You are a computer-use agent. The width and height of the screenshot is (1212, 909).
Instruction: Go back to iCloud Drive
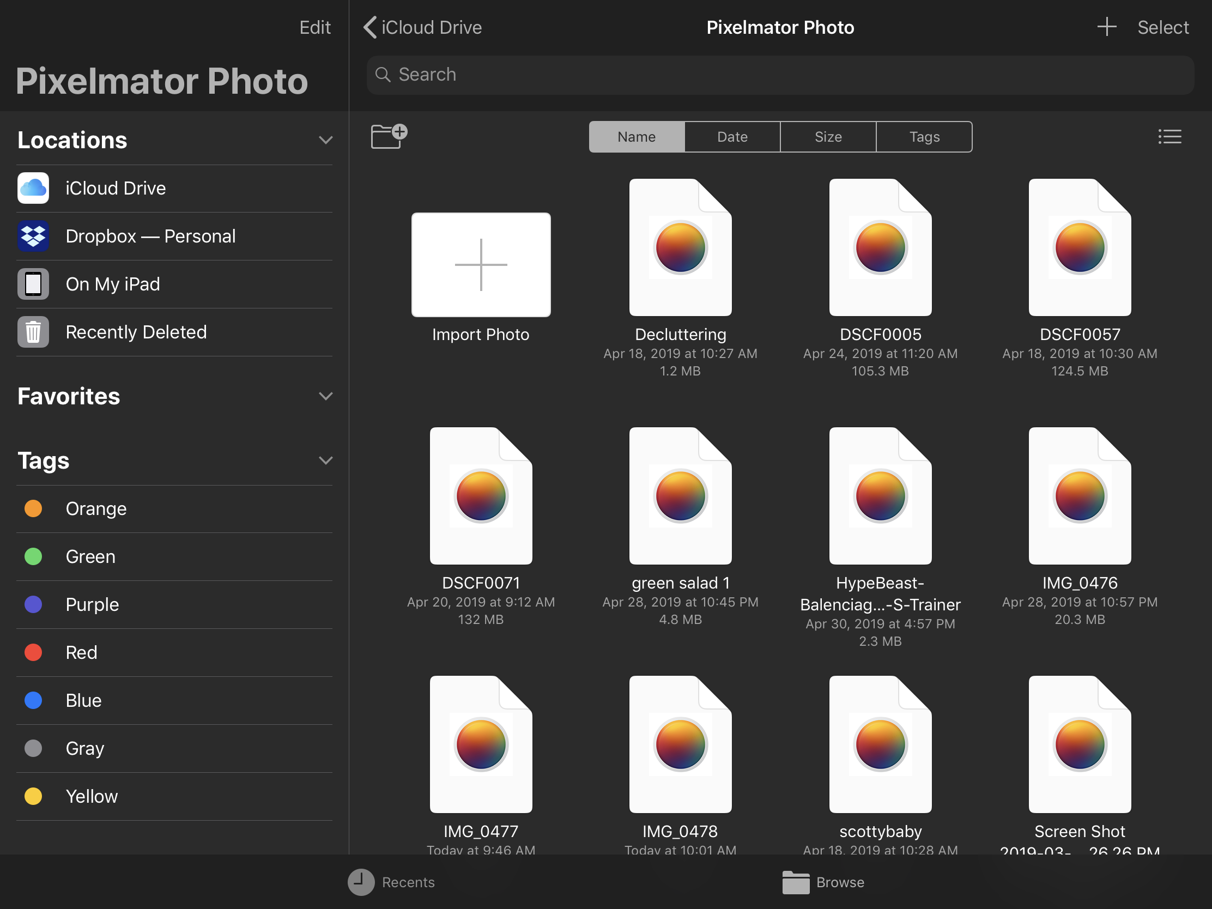pyautogui.click(x=422, y=27)
